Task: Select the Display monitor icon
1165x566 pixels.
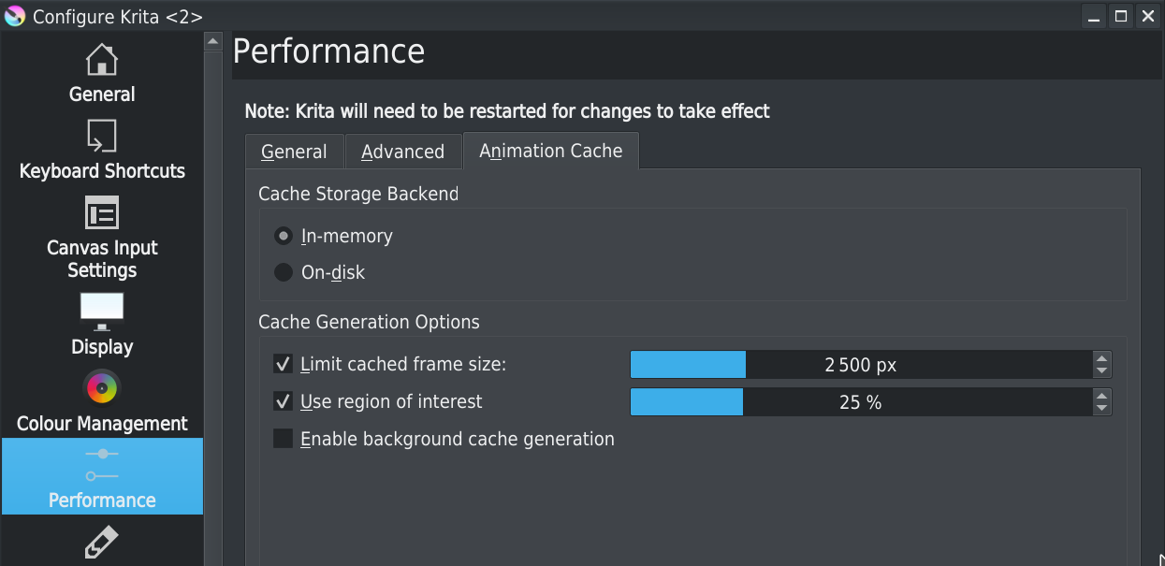Action: tap(101, 312)
